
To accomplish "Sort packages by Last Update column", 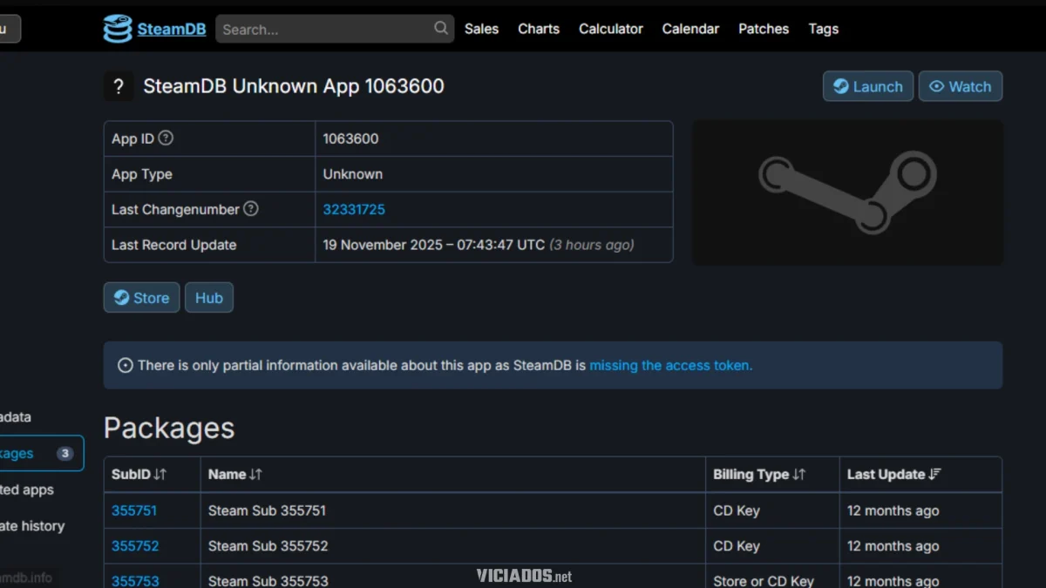I will tap(893, 475).
